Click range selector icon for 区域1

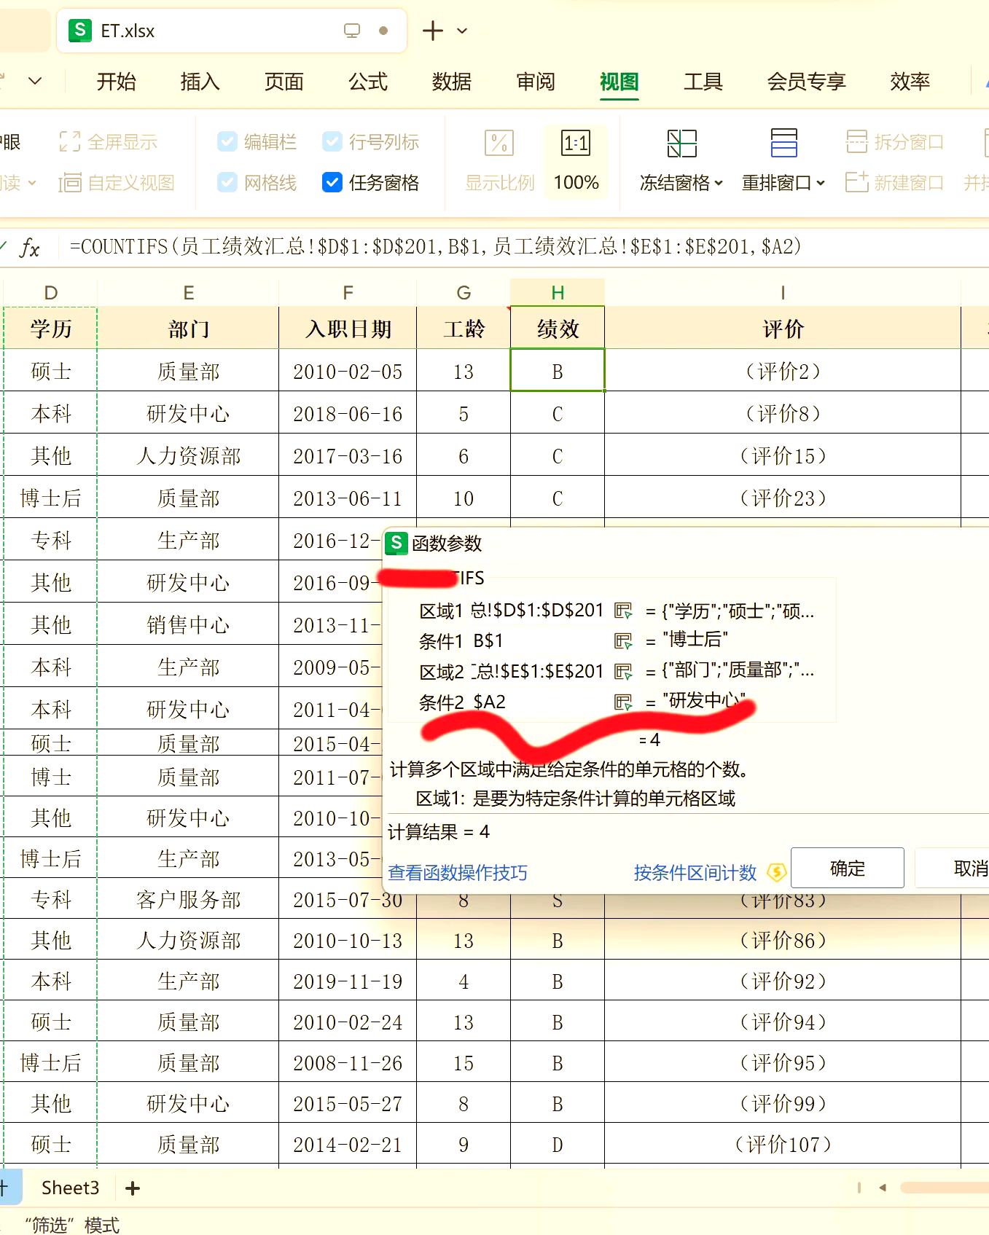pyautogui.click(x=623, y=611)
